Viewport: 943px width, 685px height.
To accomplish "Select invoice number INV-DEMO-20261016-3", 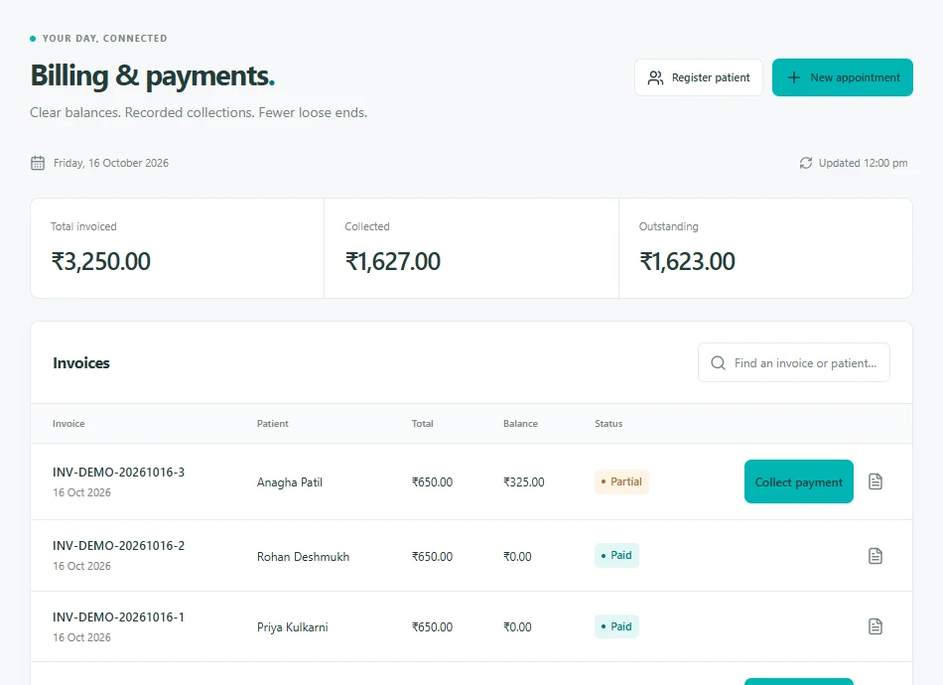I will [x=118, y=473].
